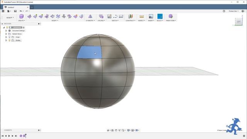
Task: Expand the Document Settings node
Action: (x=6, y=31)
